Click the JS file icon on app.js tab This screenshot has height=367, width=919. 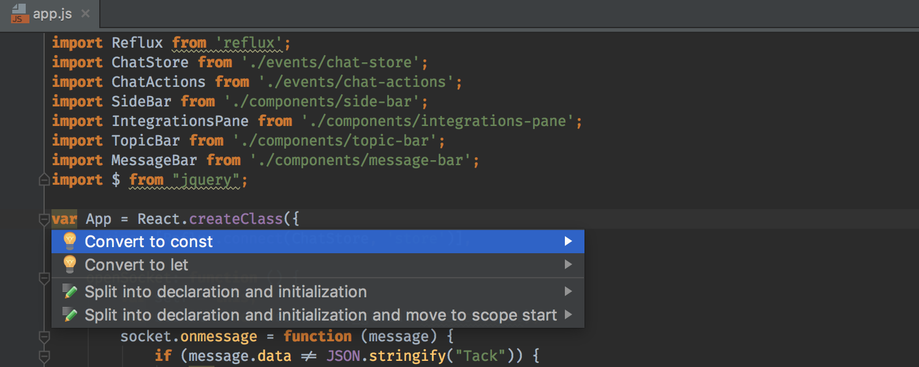tap(20, 13)
